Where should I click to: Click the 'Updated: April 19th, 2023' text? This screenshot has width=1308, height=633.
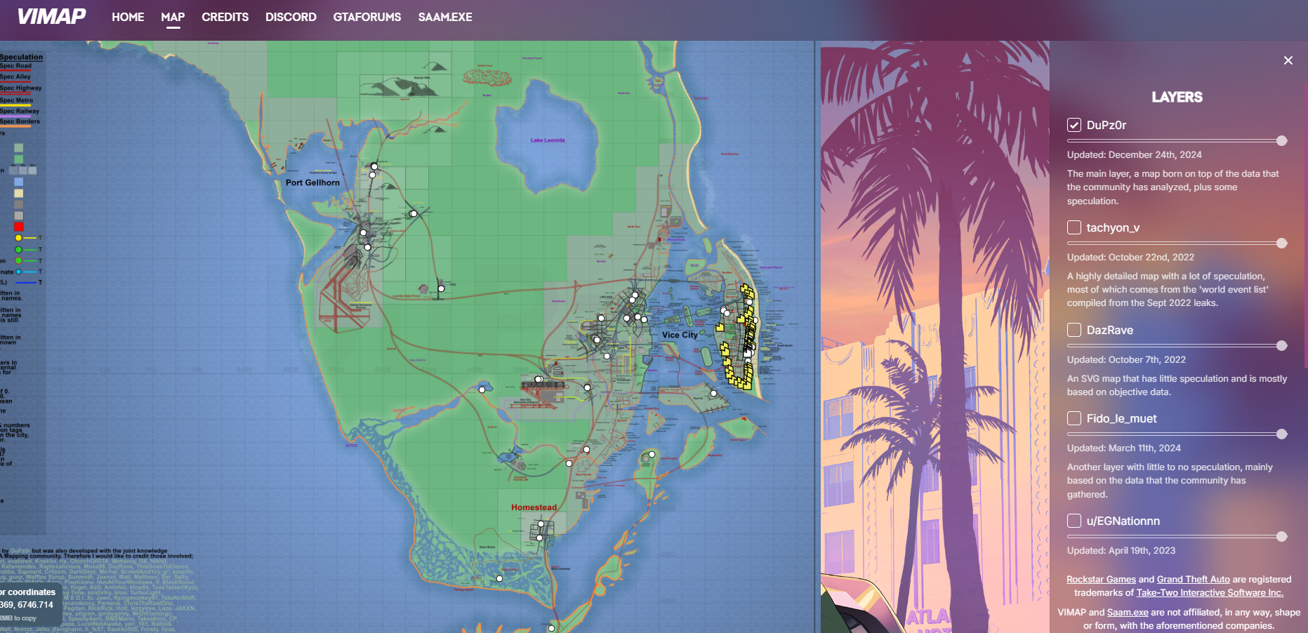coord(1121,551)
